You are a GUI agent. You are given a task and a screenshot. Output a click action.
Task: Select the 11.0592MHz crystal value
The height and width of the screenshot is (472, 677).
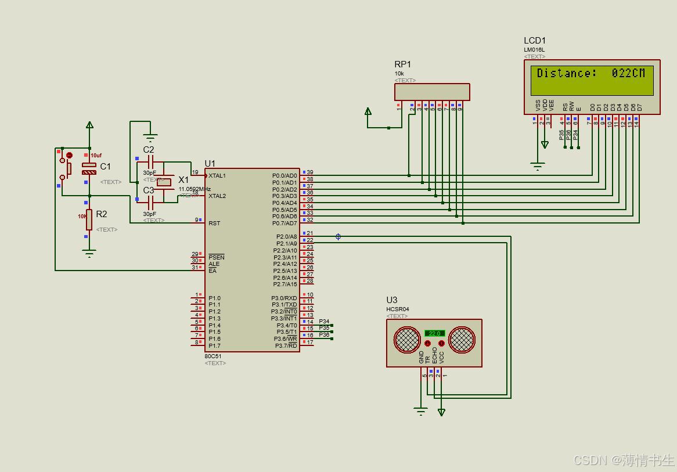pyautogui.click(x=195, y=189)
